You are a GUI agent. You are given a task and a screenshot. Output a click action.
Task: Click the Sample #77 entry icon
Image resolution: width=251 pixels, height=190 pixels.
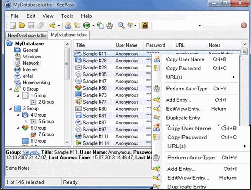(x=78, y=102)
